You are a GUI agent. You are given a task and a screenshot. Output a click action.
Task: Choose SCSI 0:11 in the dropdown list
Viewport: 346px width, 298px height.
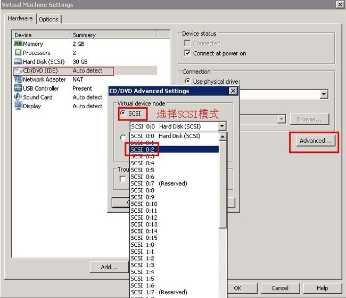[174, 211]
